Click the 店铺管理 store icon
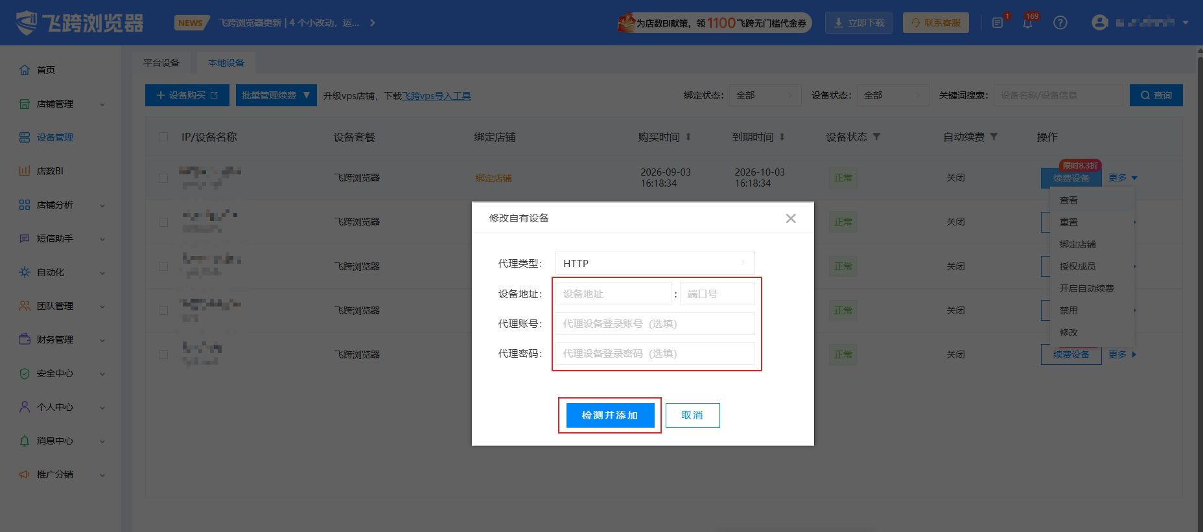Image resolution: width=1203 pixels, height=532 pixels. (x=25, y=104)
